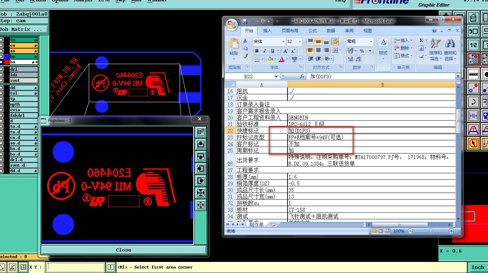Click the undo-rectangle icon in Genesis toolbar

(473, 31)
